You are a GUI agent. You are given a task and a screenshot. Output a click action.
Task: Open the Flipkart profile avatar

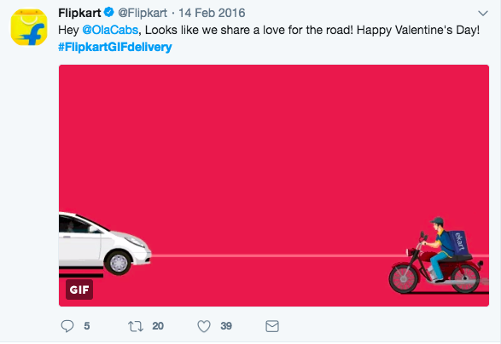coord(29,27)
